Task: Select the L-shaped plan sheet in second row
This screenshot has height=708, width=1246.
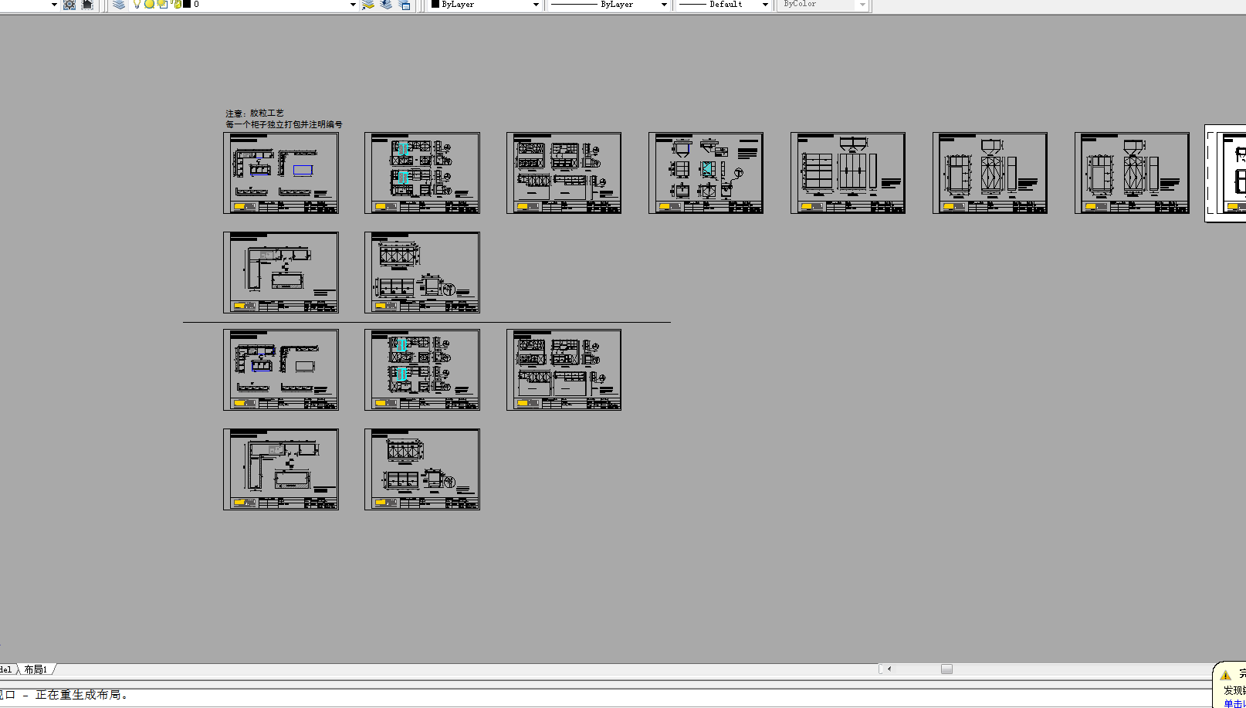Action: coord(281,273)
